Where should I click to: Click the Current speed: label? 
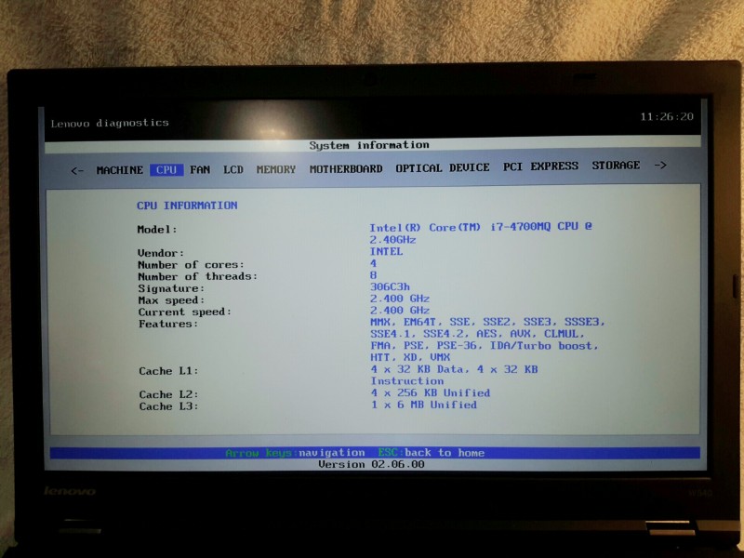point(184,312)
